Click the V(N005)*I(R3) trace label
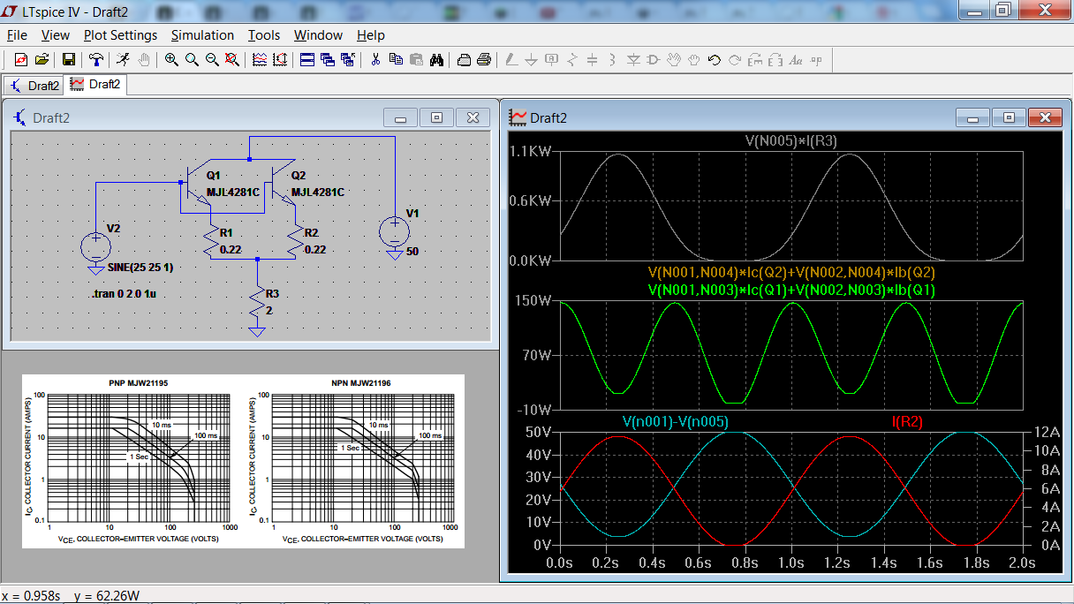 click(792, 140)
